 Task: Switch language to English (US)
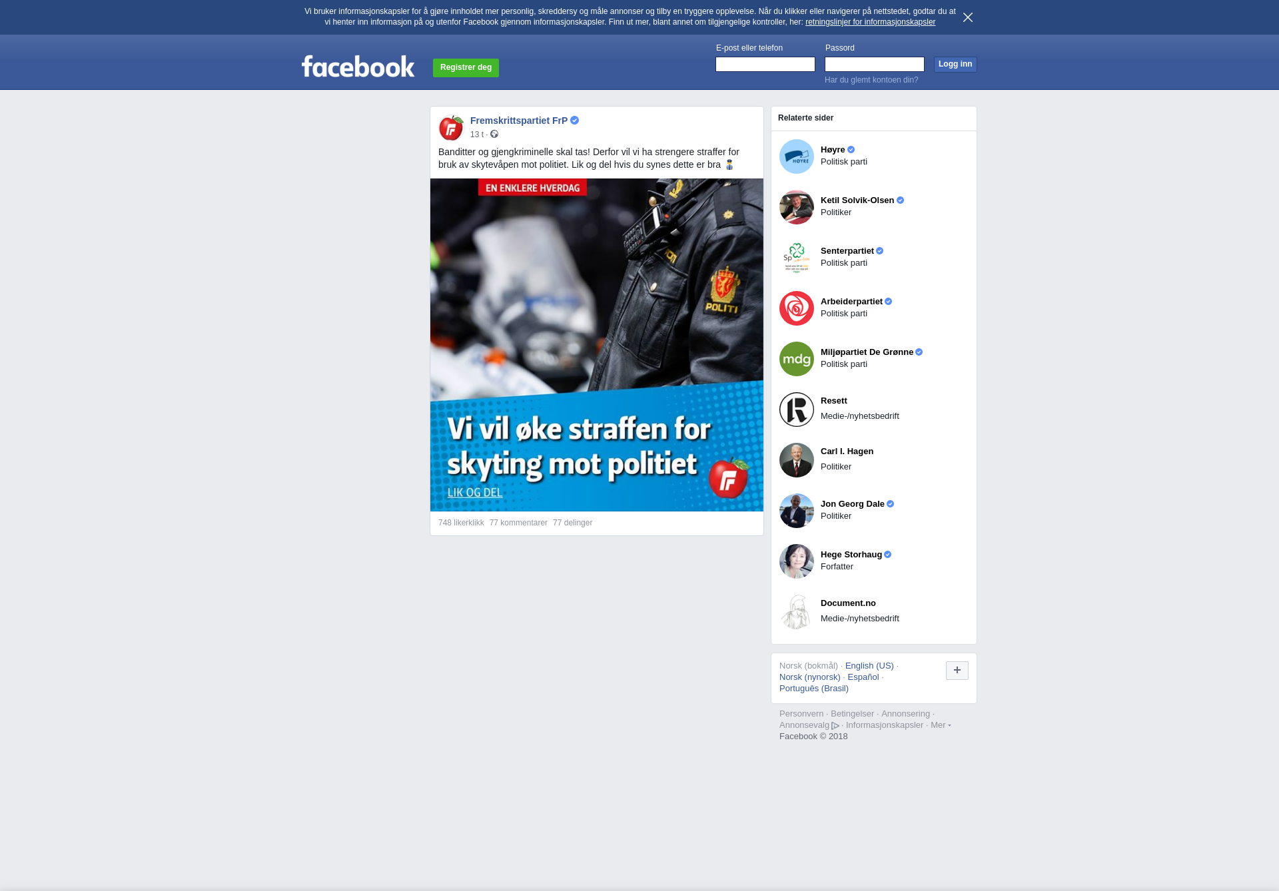[869, 666]
